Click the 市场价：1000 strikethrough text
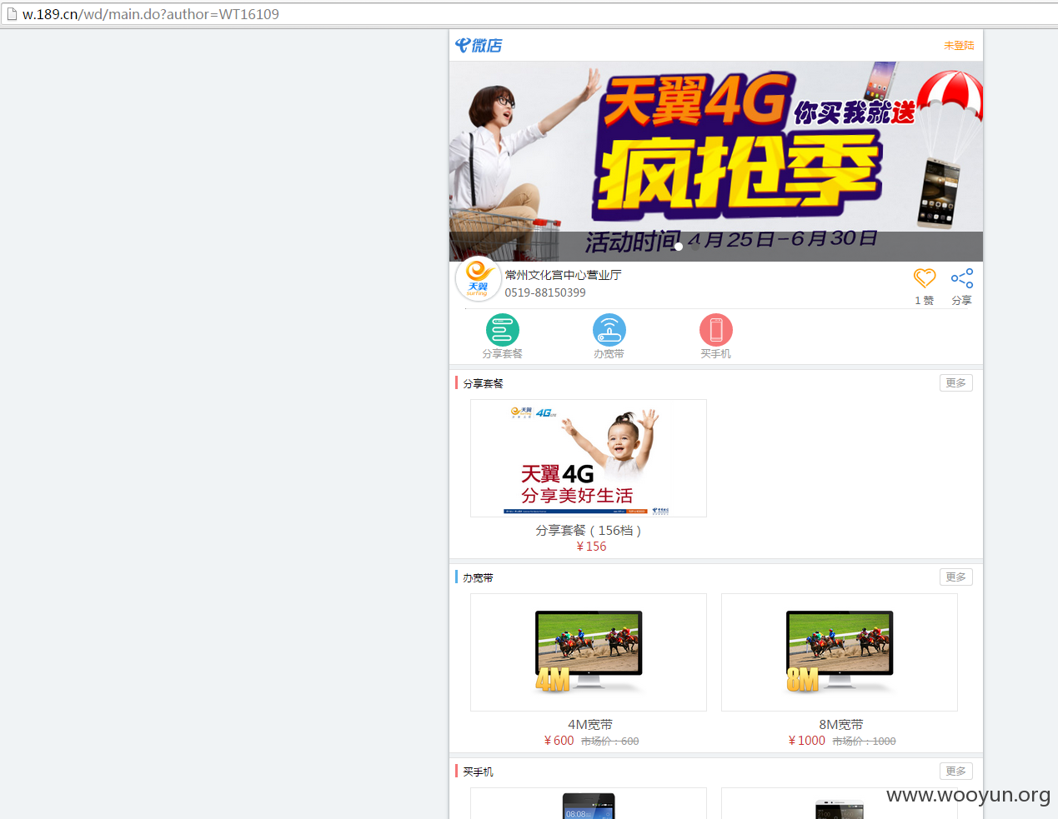The height and width of the screenshot is (819, 1058). pos(865,742)
